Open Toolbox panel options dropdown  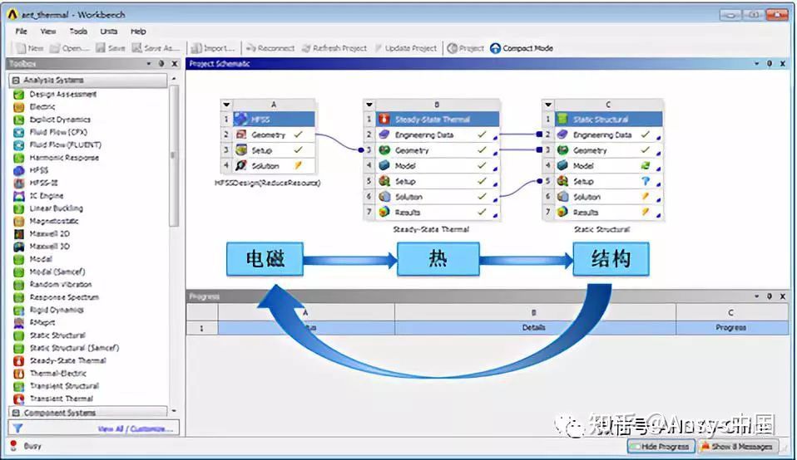(x=148, y=63)
